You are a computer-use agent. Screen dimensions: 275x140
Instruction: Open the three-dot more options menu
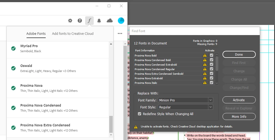pos(120,33)
